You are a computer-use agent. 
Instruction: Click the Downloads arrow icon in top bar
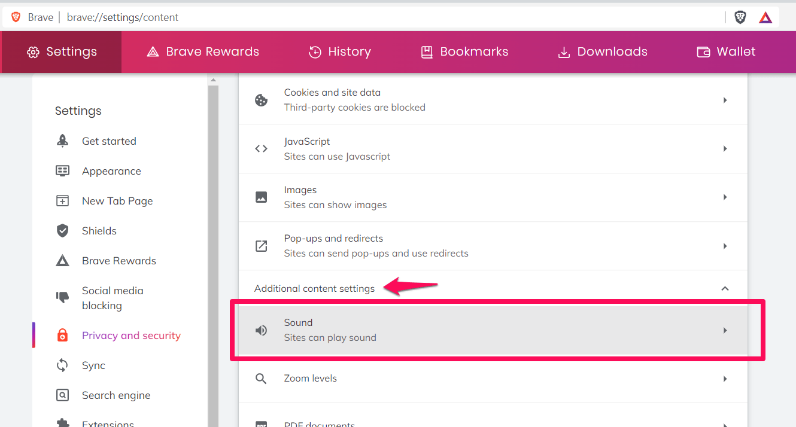tap(564, 52)
